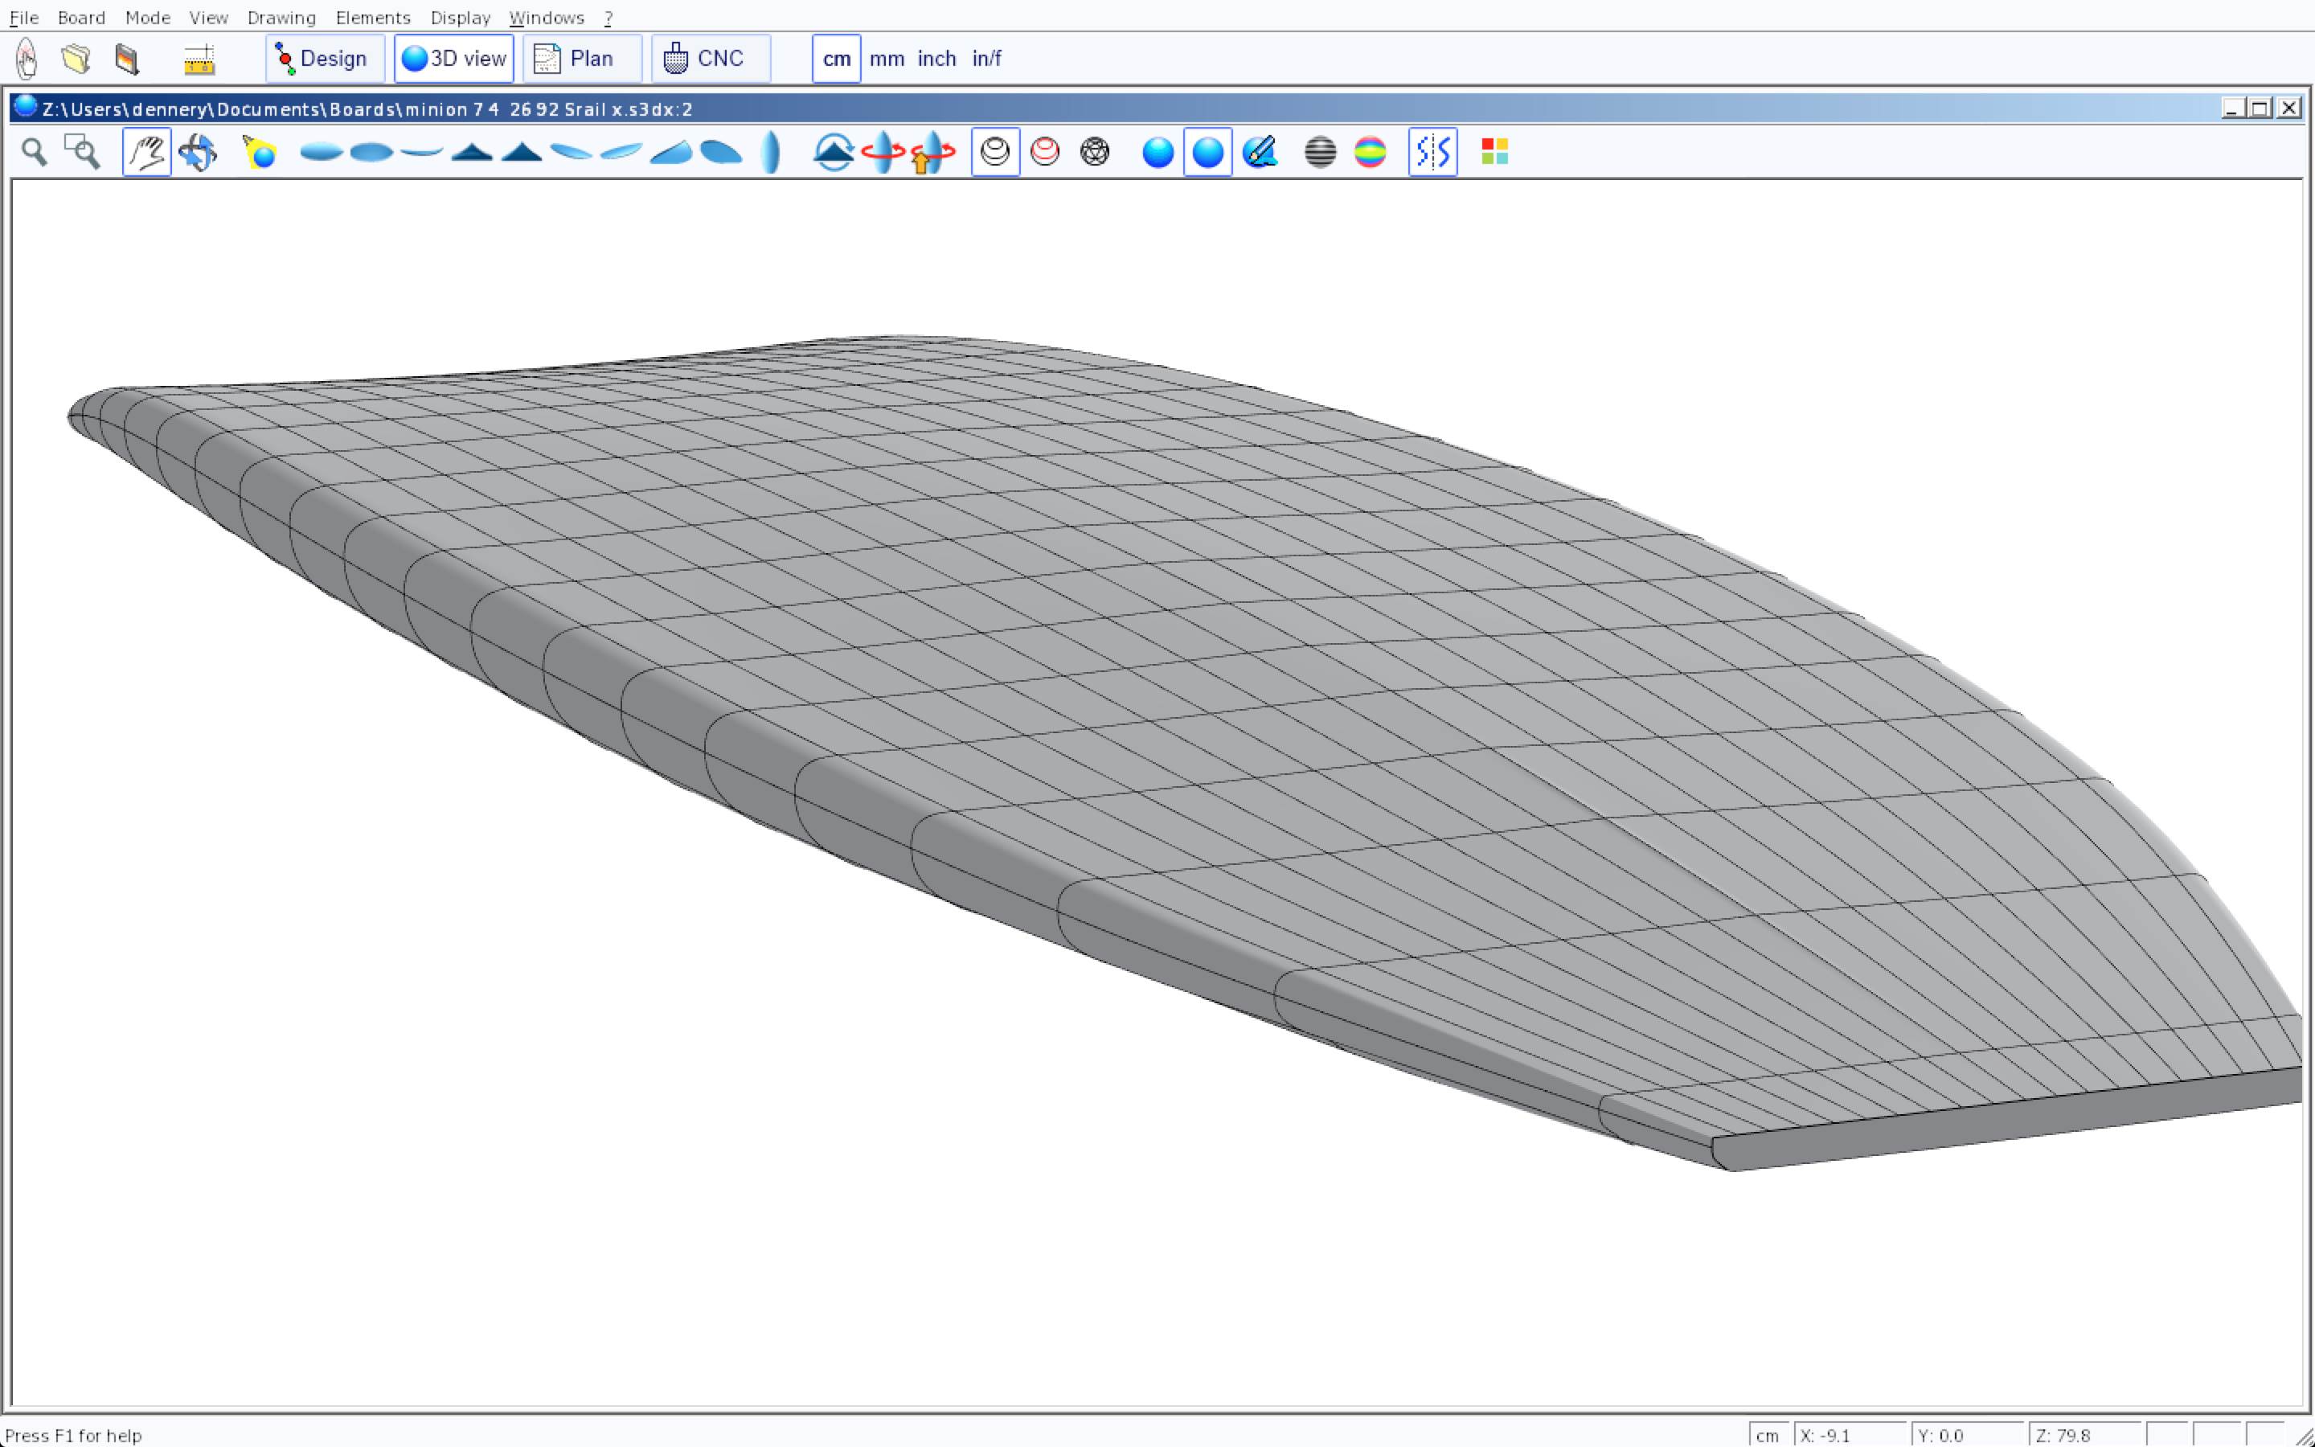2315x1447 pixels.
Task: Select the pan hand tool
Action: coord(146,152)
